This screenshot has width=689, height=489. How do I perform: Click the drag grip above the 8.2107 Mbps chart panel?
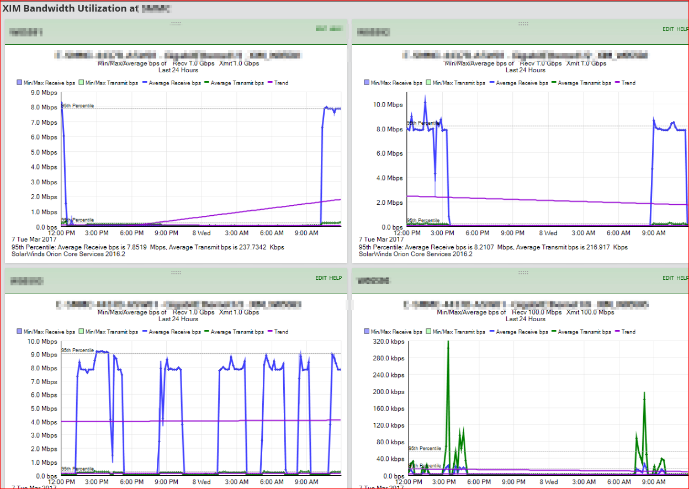coord(523,23)
